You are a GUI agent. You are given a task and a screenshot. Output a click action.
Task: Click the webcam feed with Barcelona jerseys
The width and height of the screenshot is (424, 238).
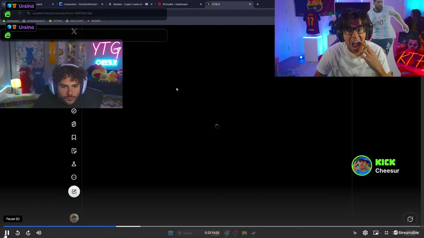tap(349, 38)
